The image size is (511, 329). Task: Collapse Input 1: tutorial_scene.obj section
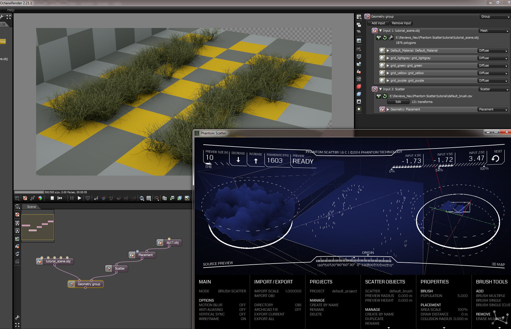381,31
